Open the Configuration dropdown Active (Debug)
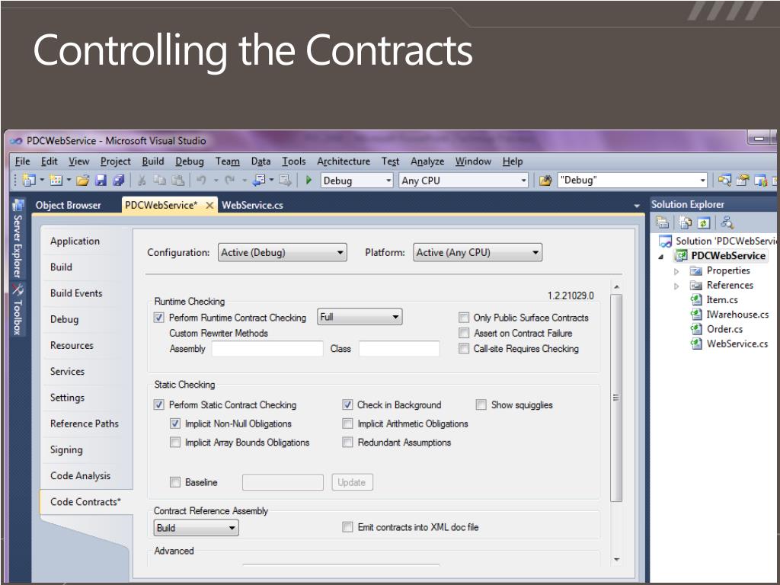This screenshot has width=780, height=585. coord(282,252)
